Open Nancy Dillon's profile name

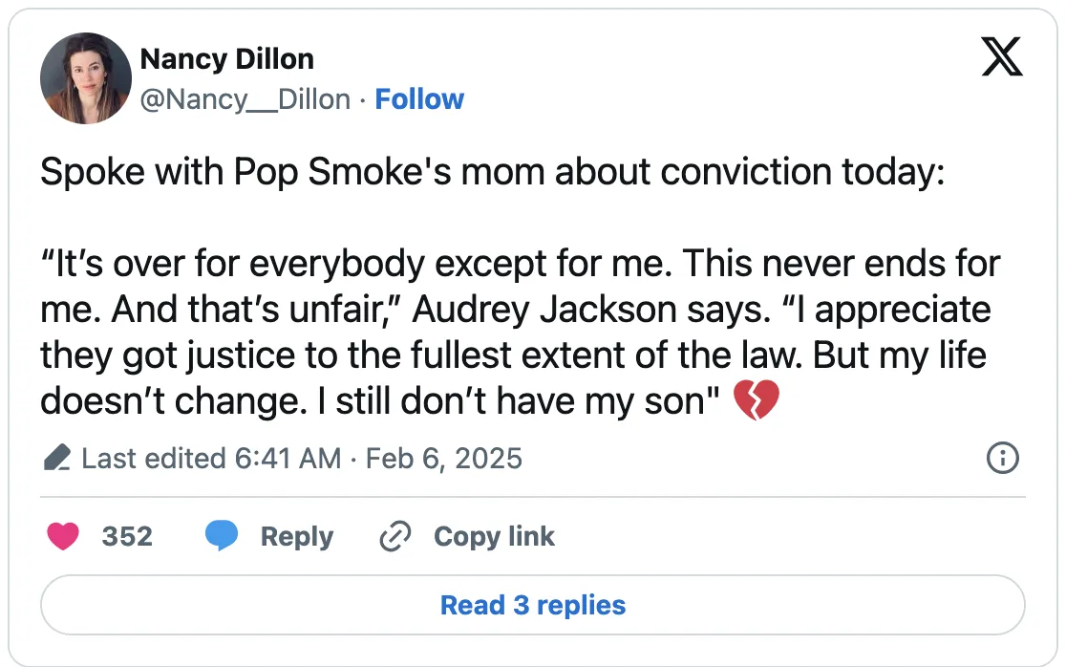coord(227,58)
